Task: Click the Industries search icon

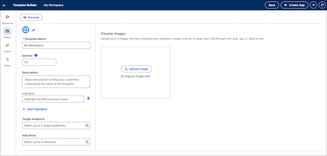Action: tap(87, 142)
